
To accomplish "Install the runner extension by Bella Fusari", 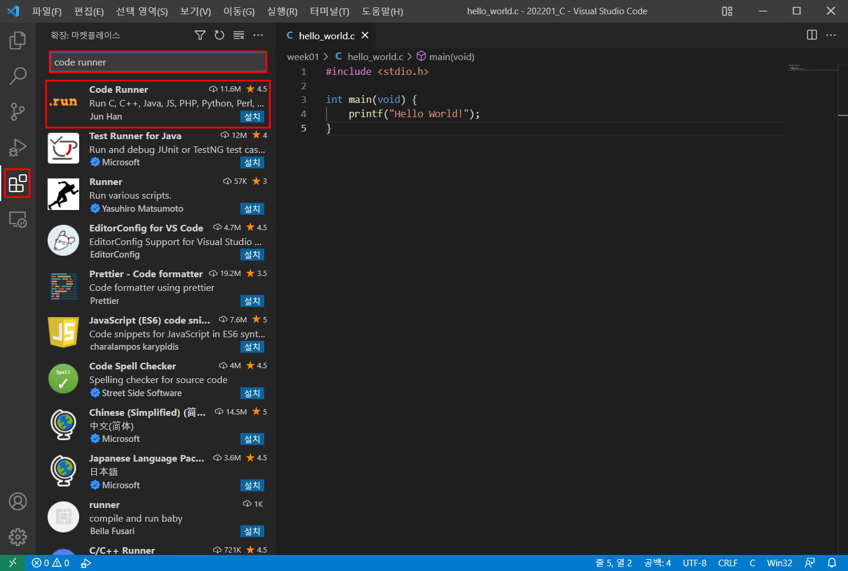I will pyautogui.click(x=252, y=531).
